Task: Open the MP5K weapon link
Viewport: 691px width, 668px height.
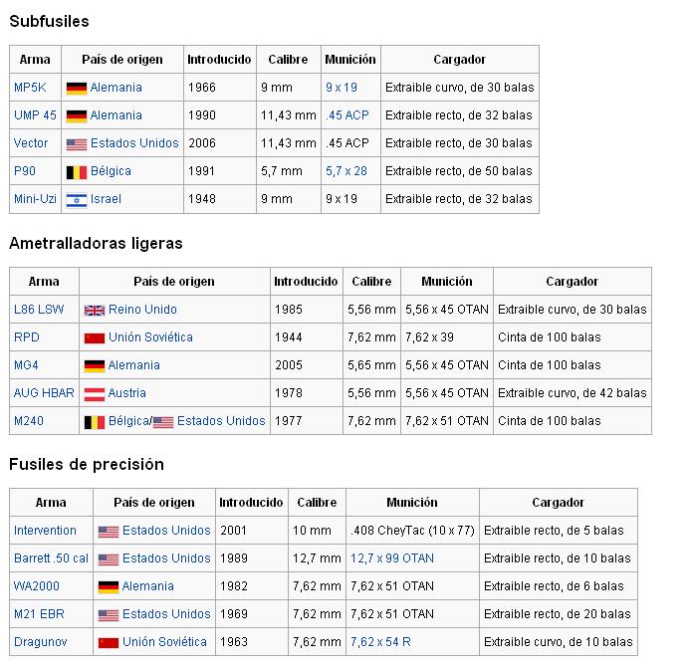Action: 28,88
